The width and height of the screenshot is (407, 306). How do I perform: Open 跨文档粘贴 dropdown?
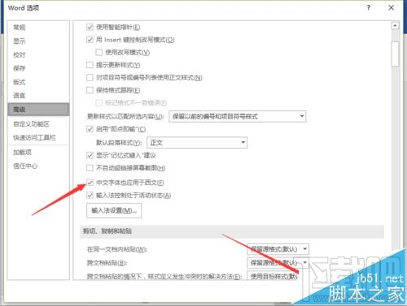(x=278, y=262)
